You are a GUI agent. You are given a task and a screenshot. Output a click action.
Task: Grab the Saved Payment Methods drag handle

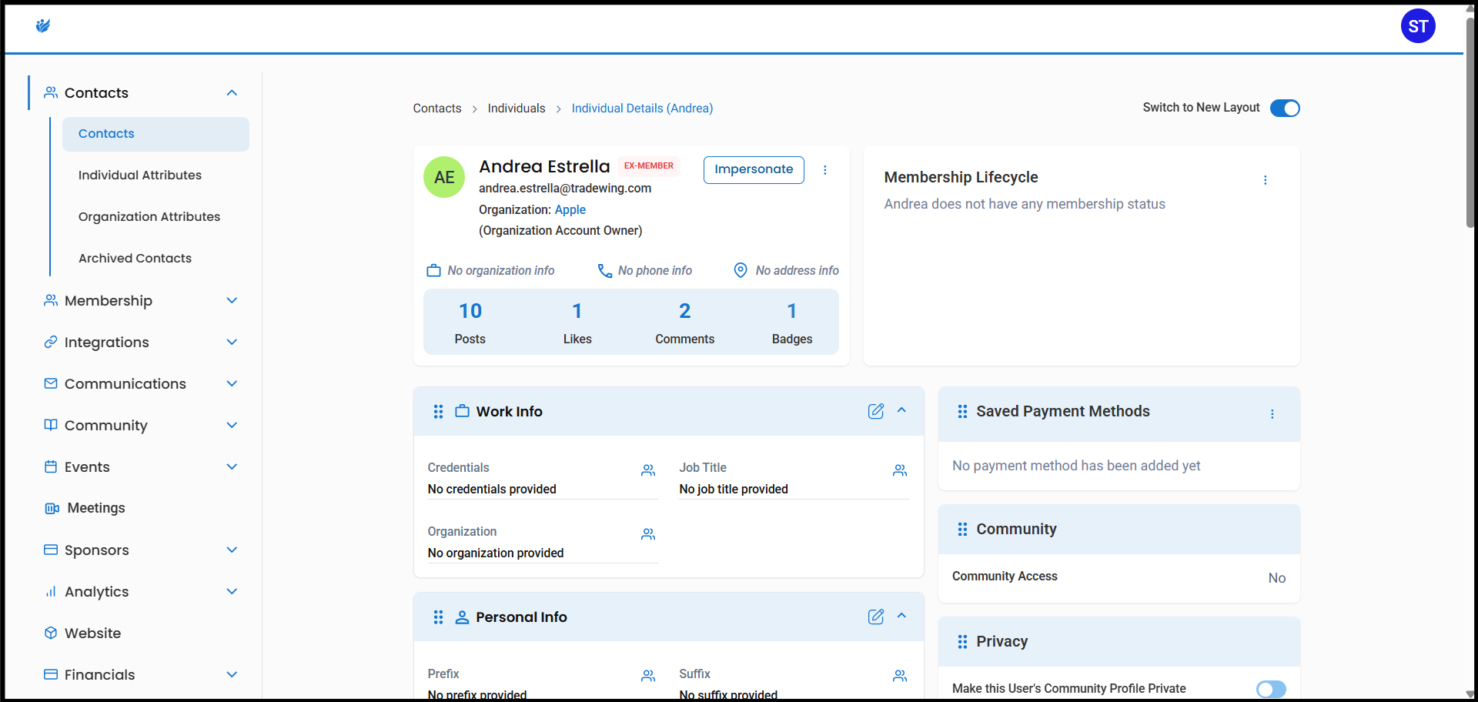pyautogui.click(x=962, y=412)
